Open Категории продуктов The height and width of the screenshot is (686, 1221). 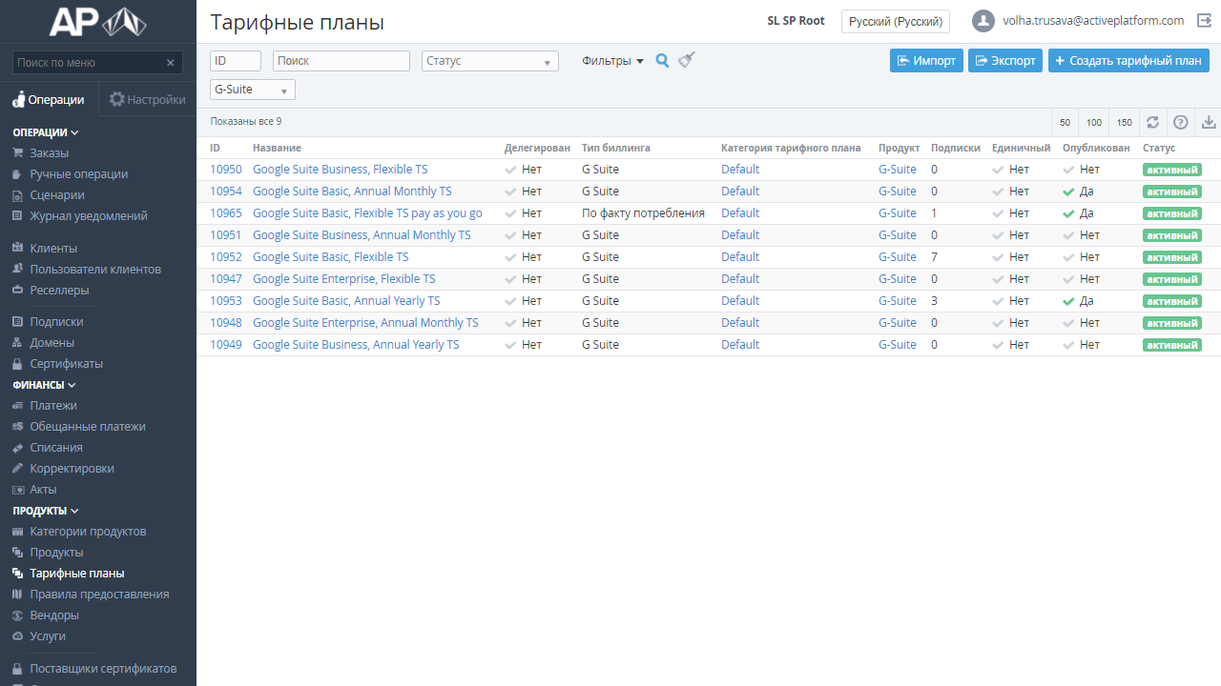(x=88, y=532)
